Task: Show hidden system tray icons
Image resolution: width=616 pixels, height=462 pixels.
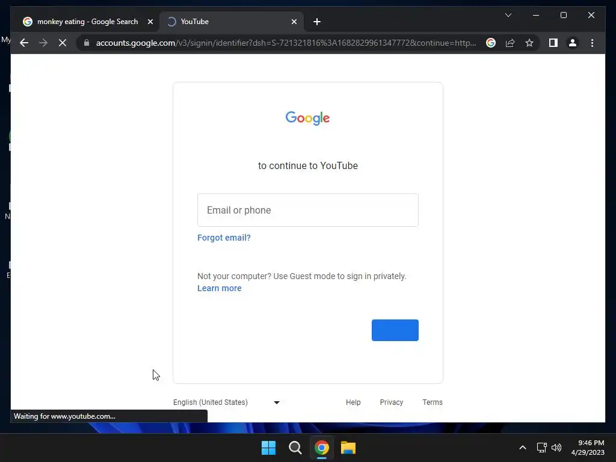Action: pyautogui.click(x=523, y=448)
